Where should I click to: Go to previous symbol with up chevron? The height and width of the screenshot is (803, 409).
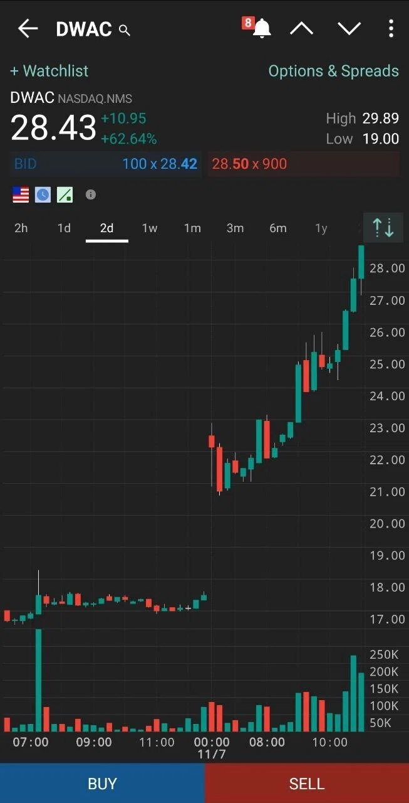[301, 28]
